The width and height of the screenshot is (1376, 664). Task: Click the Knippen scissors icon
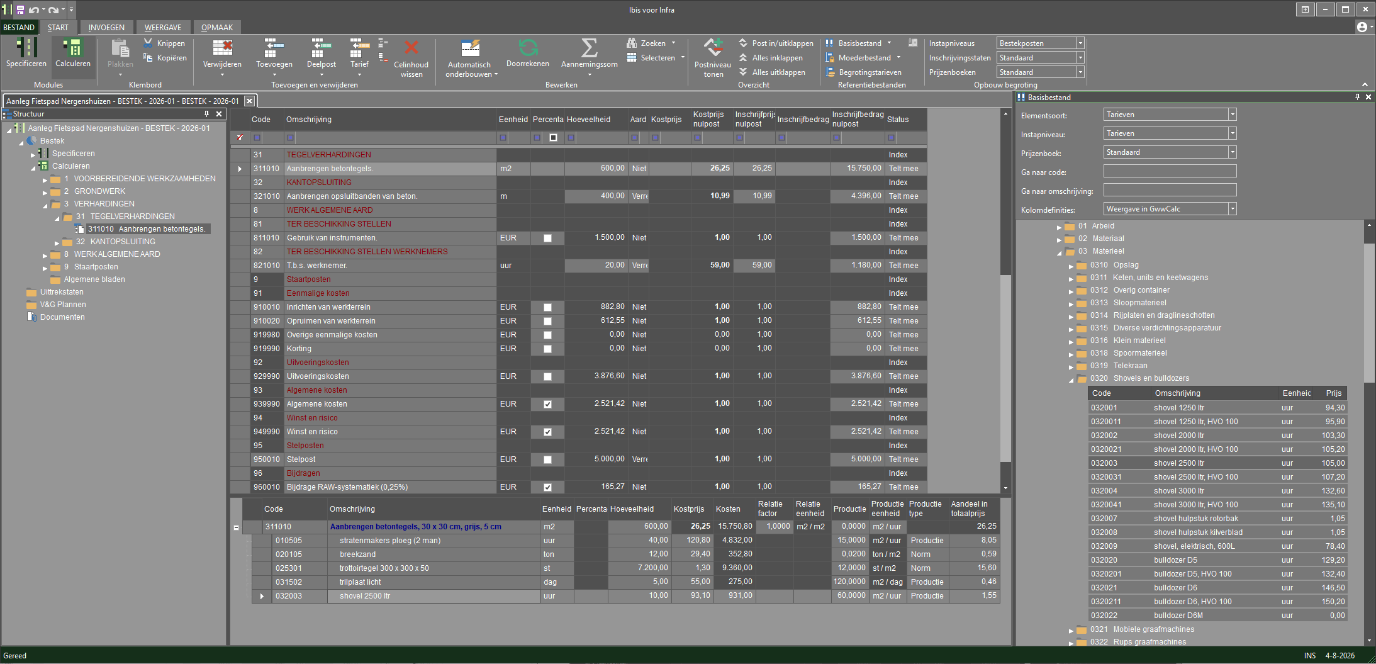pyautogui.click(x=148, y=43)
